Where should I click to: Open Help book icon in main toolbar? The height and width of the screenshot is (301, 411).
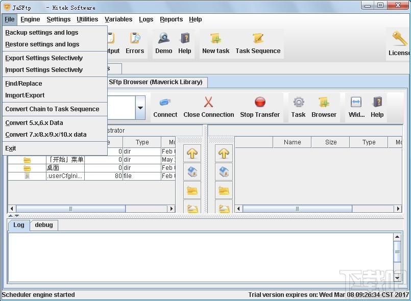click(x=185, y=43)
